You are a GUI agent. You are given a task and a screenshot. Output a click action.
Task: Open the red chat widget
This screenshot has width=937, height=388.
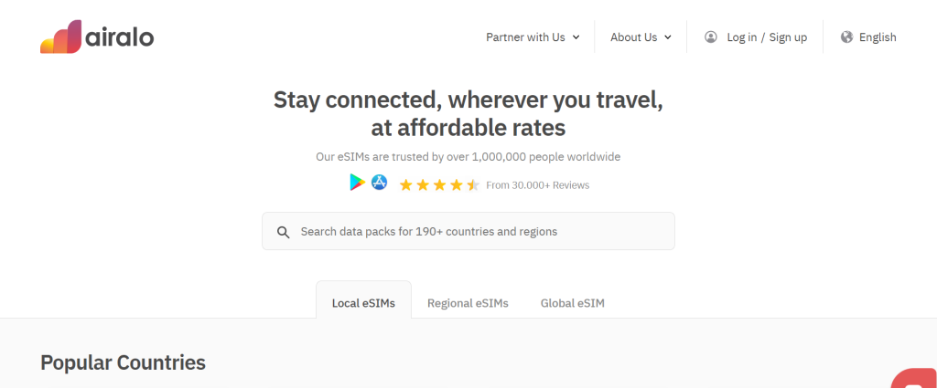click(915, 379)
